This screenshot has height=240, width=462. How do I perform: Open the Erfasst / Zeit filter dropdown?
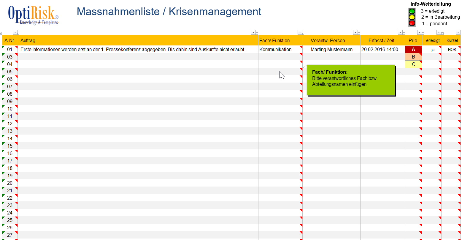[400, 32]
